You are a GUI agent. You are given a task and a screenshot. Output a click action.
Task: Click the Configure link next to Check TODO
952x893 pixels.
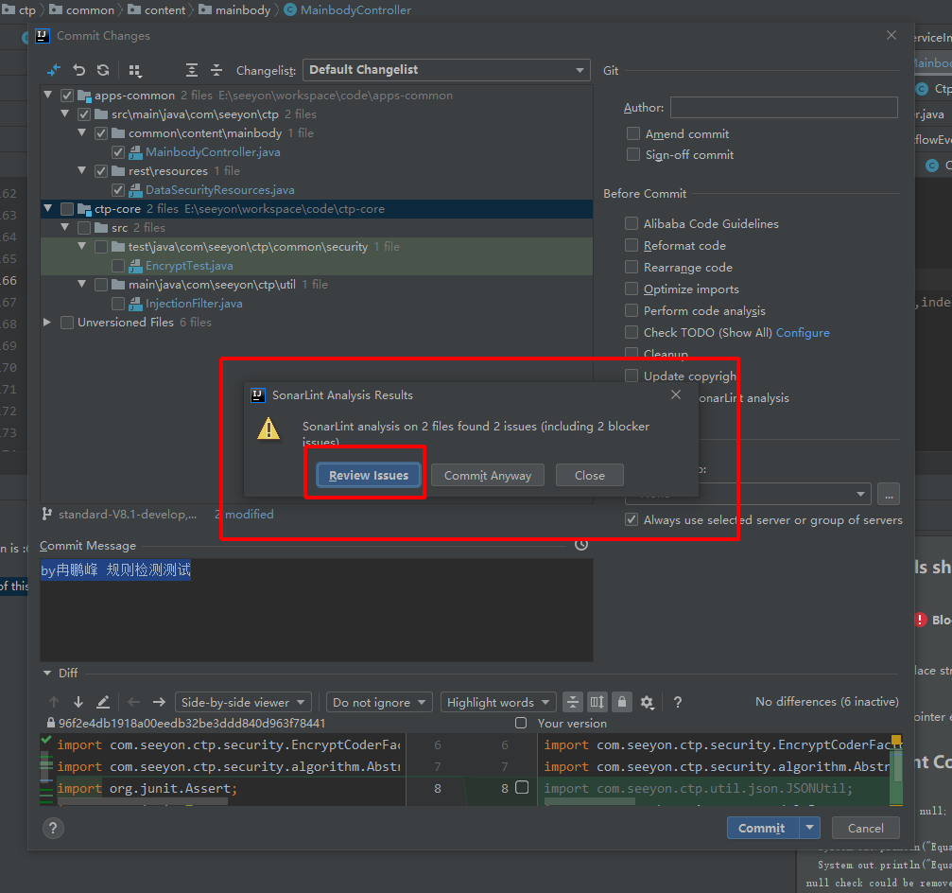coord(803,333)
